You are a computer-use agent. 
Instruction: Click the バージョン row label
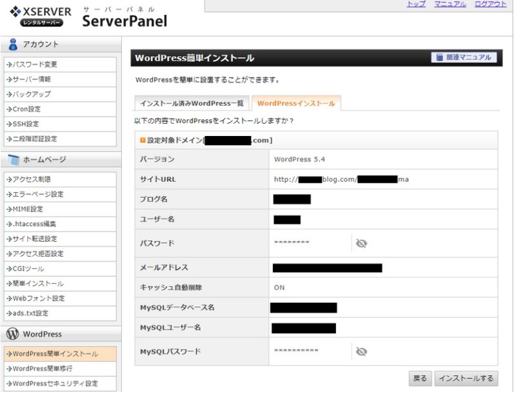pos(157,159)
